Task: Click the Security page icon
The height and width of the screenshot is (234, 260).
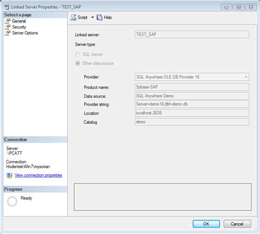Action: tap(8, 27)
